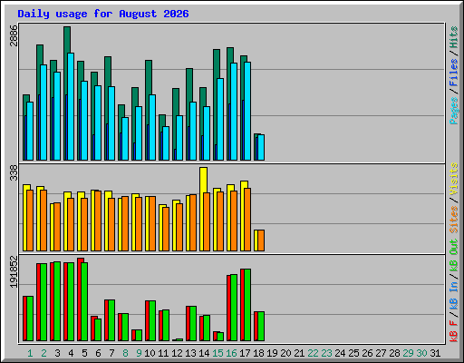Click day 13 on the x-axis
The height and width of the screenshot is (363, 464).
click(190, 353)
